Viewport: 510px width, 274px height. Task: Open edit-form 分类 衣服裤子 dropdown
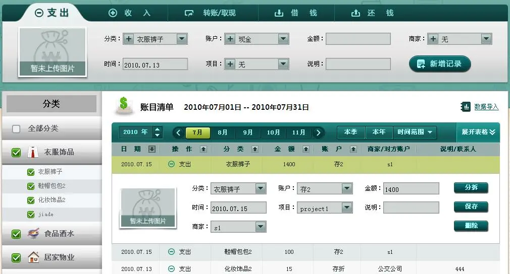[x=261, y=188]
